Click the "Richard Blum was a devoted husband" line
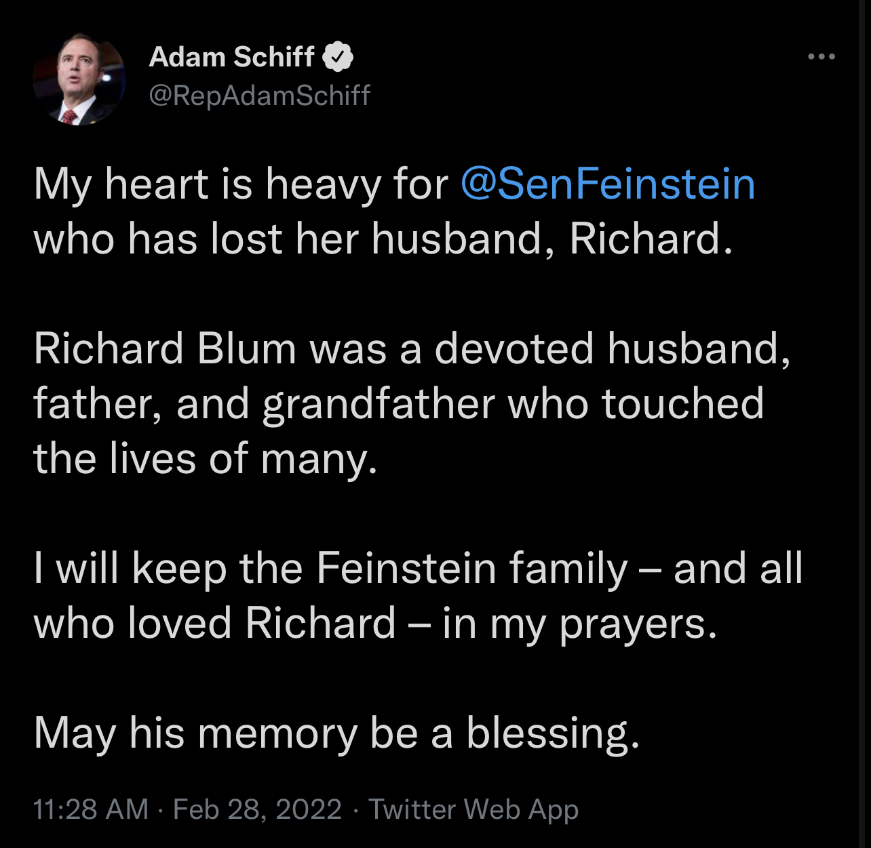The width and height of the screenshot is (871, 848). click(412, 349)
